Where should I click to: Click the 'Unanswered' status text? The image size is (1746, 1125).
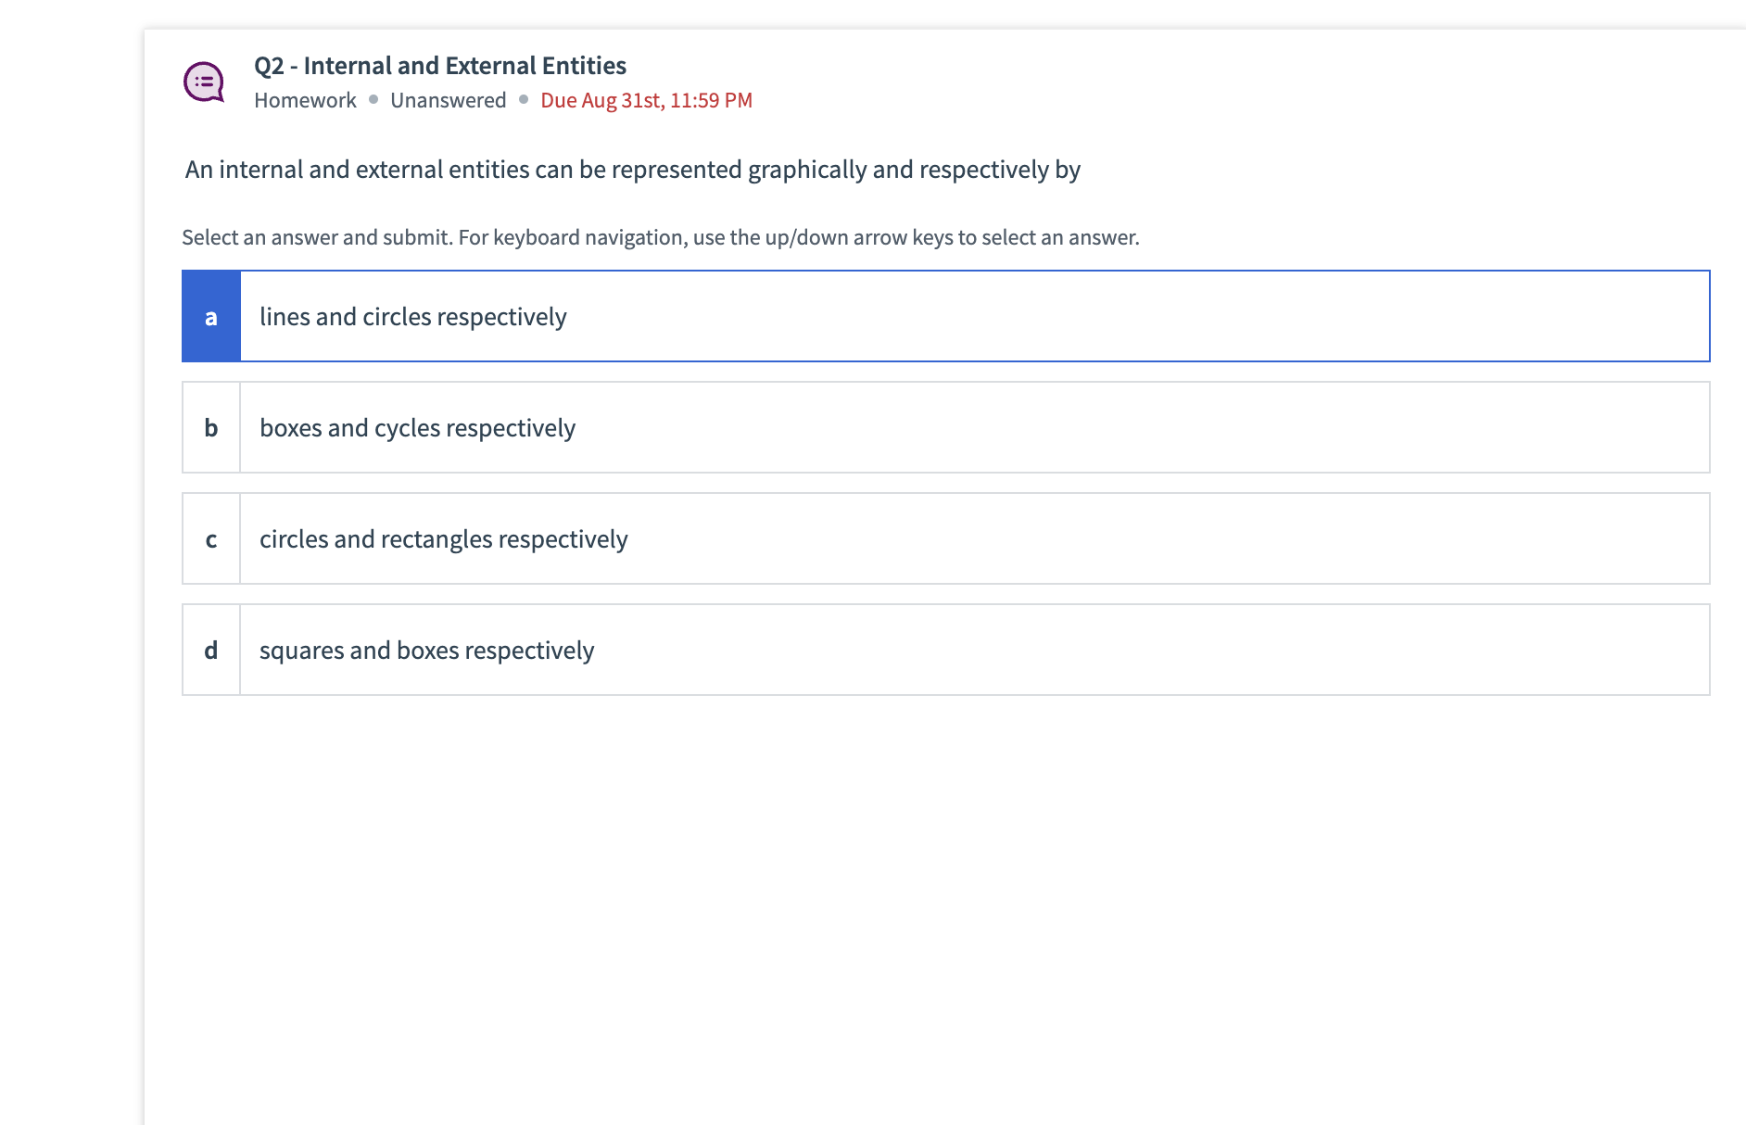click(448, 99)
